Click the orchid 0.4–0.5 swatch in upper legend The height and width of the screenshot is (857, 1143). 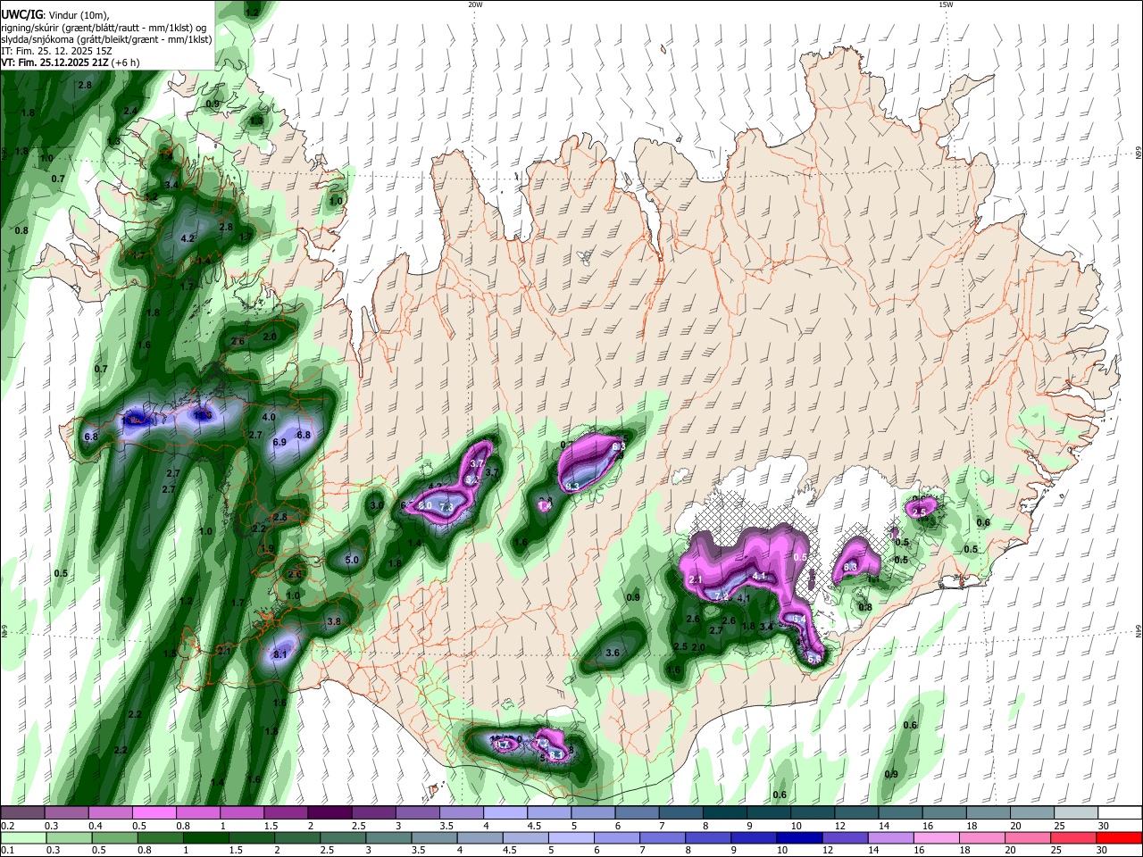point(110,812)
